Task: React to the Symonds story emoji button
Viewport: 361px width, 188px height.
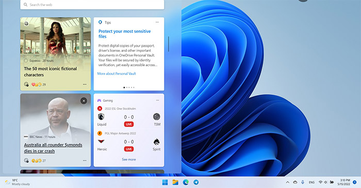Action: tap(26, 160)
